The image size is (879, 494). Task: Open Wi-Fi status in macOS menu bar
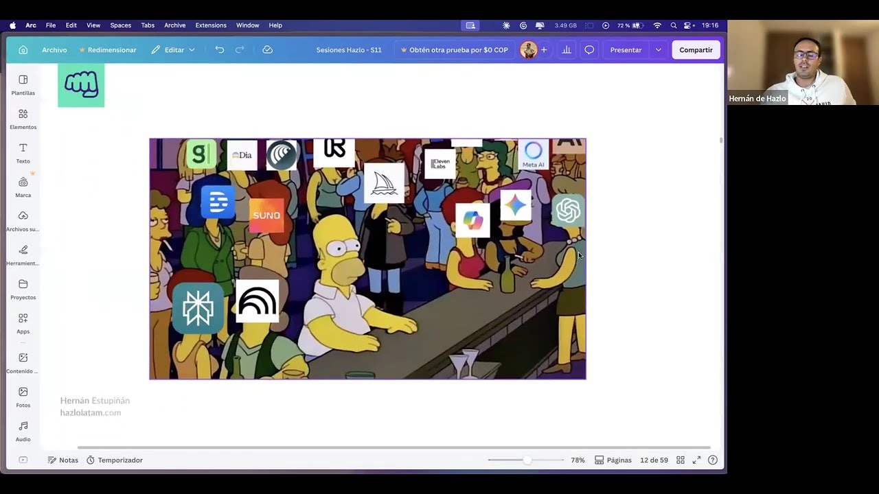[x=657, y=25]
